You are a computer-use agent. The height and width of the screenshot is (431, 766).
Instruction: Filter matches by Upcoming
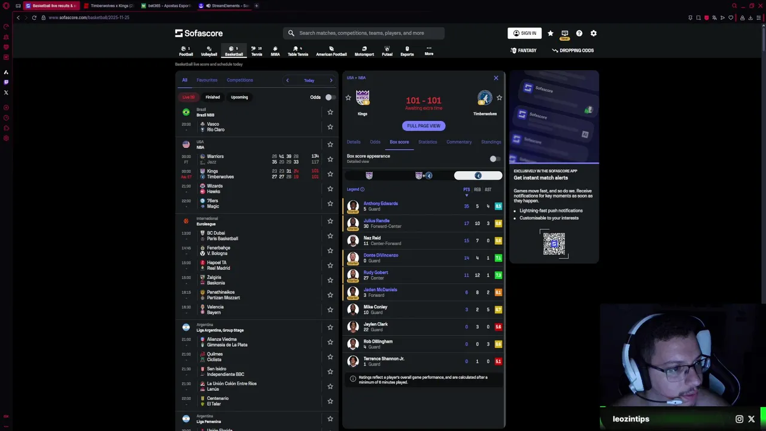pos(239,97)
